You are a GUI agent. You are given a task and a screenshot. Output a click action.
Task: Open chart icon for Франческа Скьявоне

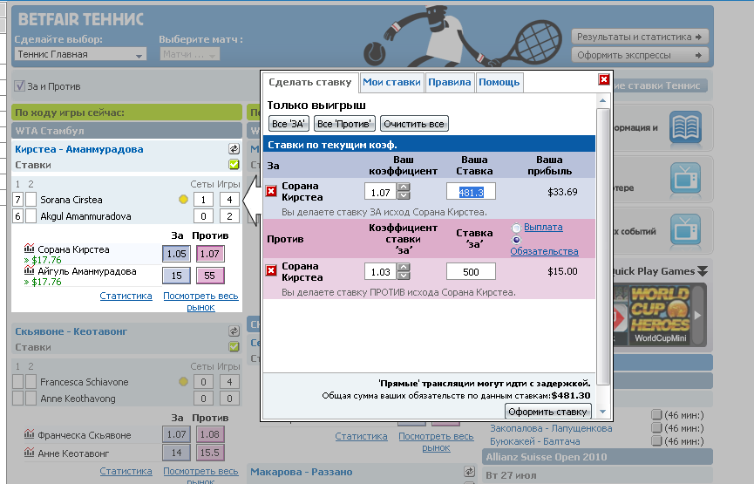(x=30, y=434)
